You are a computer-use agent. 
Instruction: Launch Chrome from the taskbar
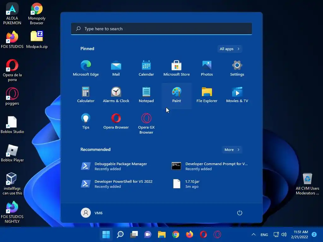[176, 234]
